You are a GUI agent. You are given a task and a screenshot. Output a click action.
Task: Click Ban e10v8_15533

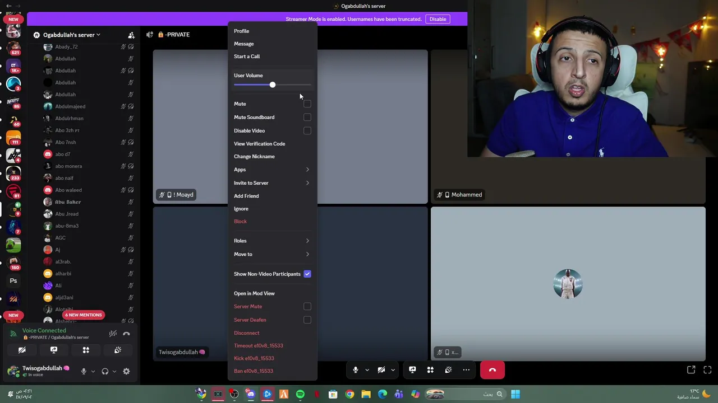tap(272, 371)
